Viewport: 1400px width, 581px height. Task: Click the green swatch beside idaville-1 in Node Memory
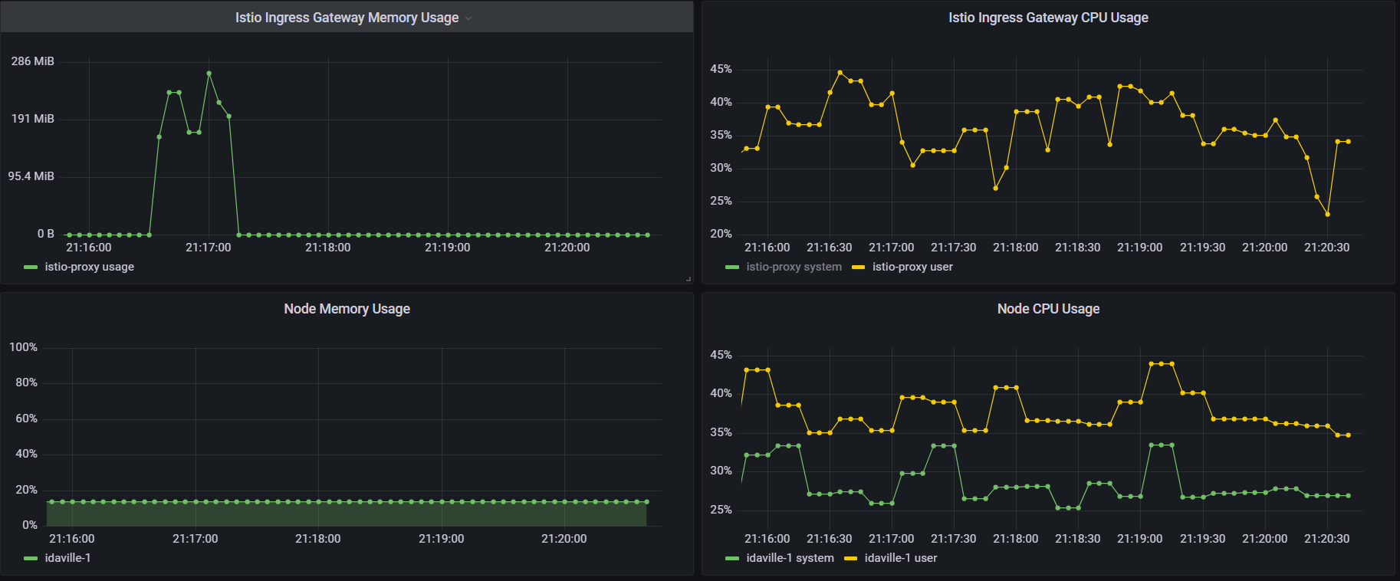[31, 559]
